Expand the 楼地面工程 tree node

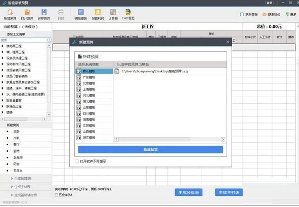(x=3, y=46)
